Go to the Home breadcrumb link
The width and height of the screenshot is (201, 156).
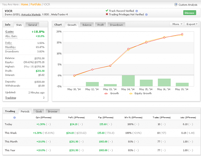(x=24, y=4)
